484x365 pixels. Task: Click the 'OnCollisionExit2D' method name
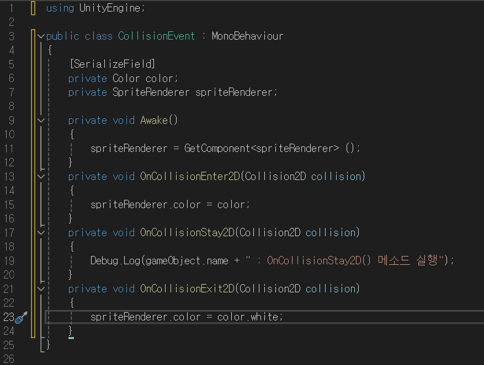pyautogui.click(x=188, y=288)
